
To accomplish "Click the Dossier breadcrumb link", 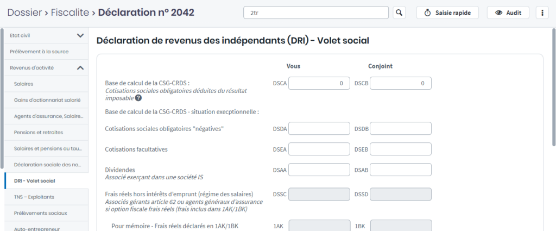I will pos(24,12).
